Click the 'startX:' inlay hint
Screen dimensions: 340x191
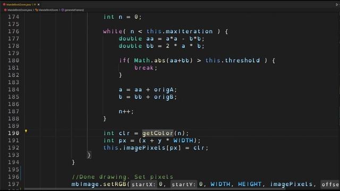(x=143, y=184)
